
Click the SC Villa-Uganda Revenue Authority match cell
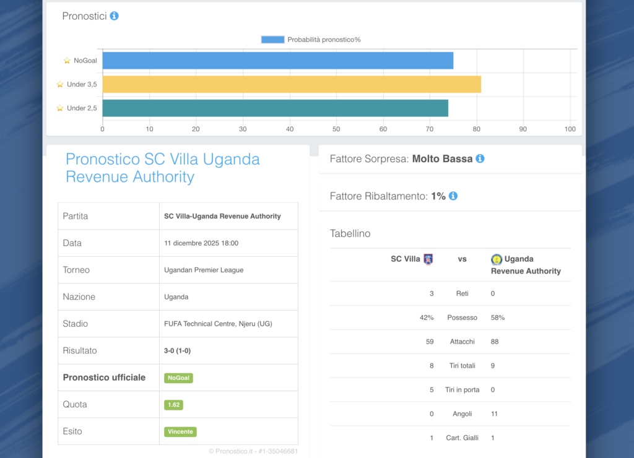[222, 217]
